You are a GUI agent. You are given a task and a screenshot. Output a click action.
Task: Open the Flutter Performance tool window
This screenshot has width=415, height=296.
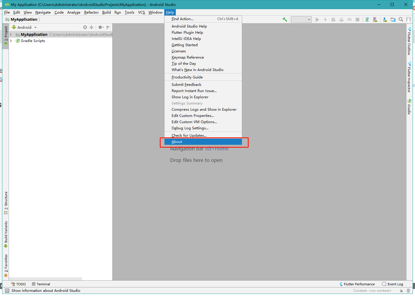[357, 284]
